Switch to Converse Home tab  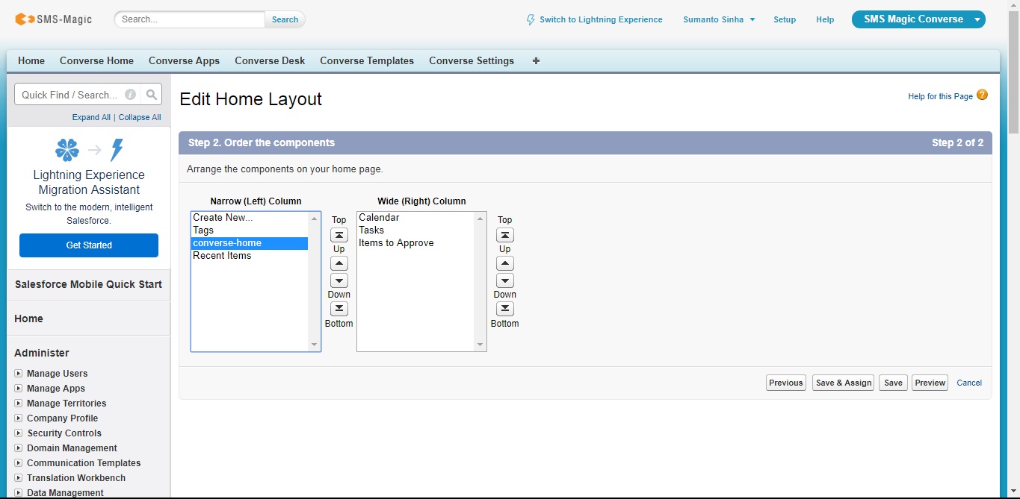point(97,61)
